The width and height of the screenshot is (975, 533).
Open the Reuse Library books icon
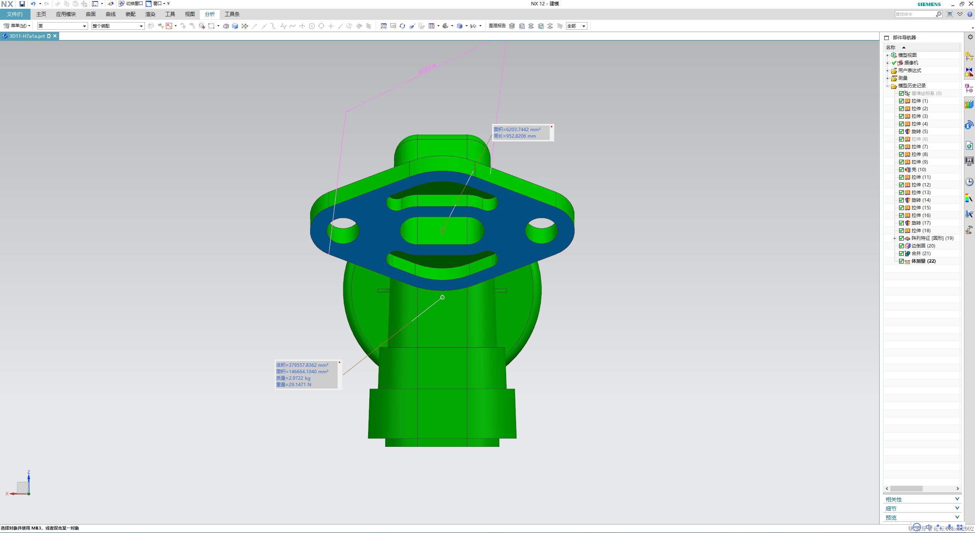coord(969,104)
